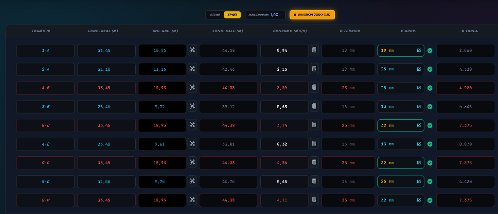The height and width of the screenshot is (214, 498).
Task: Edit adopted diameter pencil icon in row 1-A
Action: point(419,50)
